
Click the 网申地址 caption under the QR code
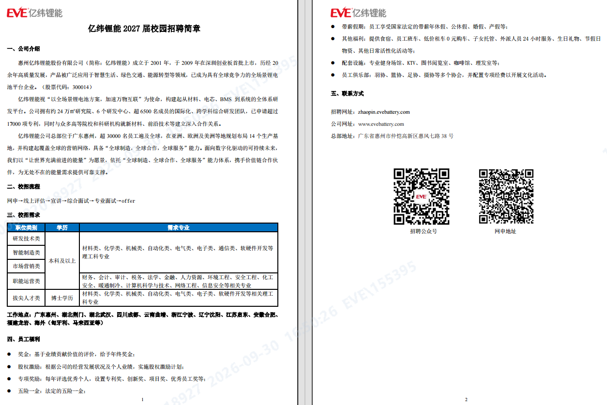505,231
